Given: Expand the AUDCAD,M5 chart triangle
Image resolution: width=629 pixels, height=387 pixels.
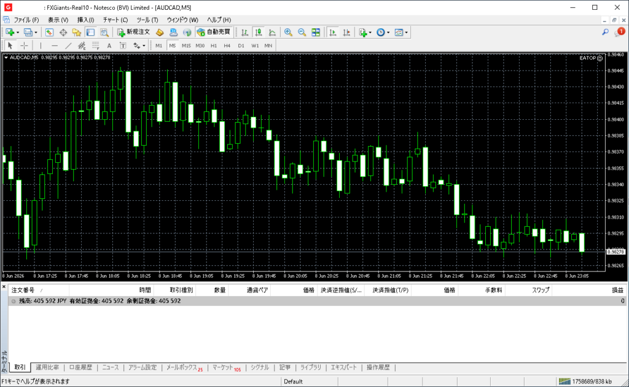Looking at the screenshot, I should click(6, 57).
